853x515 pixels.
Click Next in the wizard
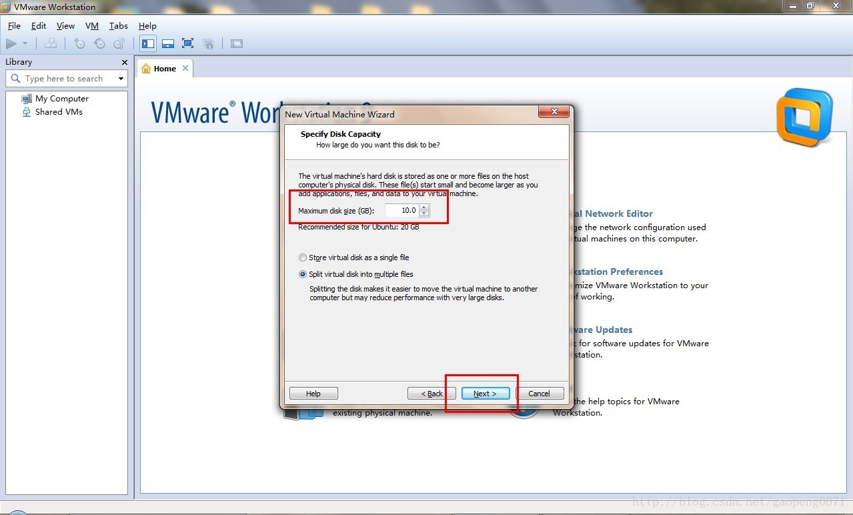486,394
